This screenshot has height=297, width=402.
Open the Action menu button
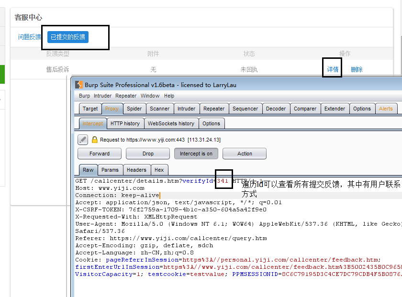pyautogui.click(x=245, y=154)
